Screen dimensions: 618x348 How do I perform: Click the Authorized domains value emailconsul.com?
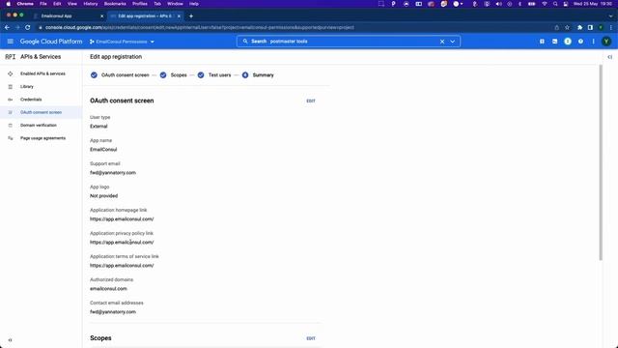pyautogui.click(x=108, y=289)
